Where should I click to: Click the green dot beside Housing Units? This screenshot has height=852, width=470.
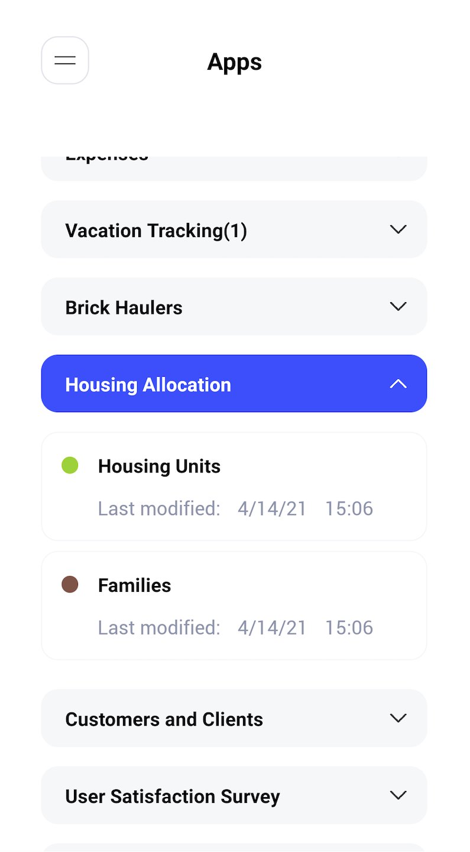tap(70, 465)
